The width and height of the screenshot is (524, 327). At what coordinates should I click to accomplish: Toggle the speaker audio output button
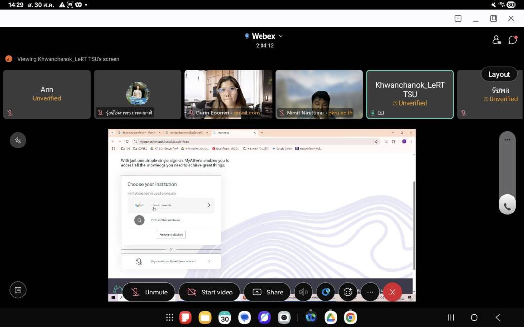[303, 292]
